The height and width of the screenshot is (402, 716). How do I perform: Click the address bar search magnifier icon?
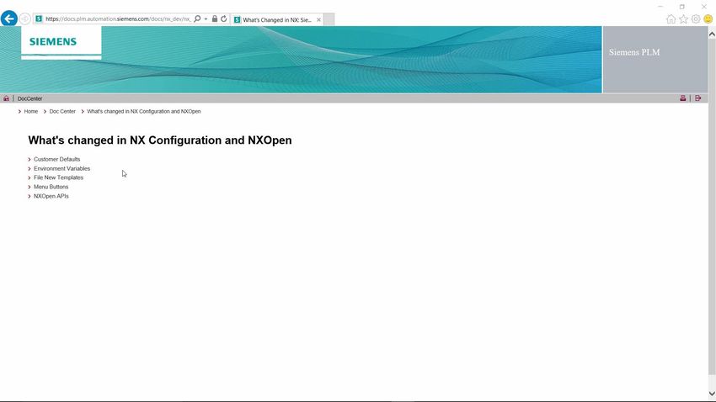(x=197, y=19)
